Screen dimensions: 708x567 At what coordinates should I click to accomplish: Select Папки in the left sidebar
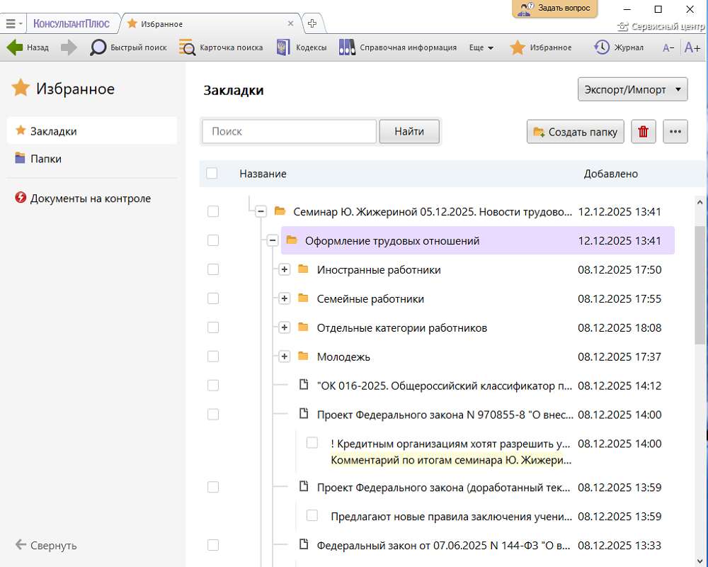45,159
